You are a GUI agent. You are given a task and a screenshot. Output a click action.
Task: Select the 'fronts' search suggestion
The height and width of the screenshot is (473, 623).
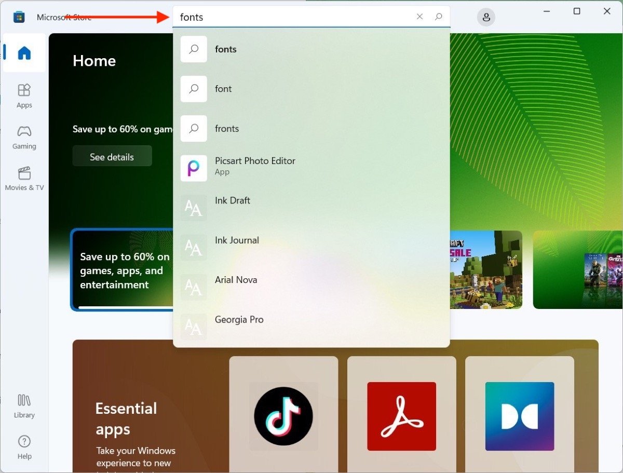tap(311, 129)
